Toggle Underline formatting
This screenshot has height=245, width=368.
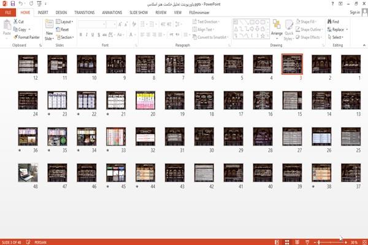pos(93,35)
